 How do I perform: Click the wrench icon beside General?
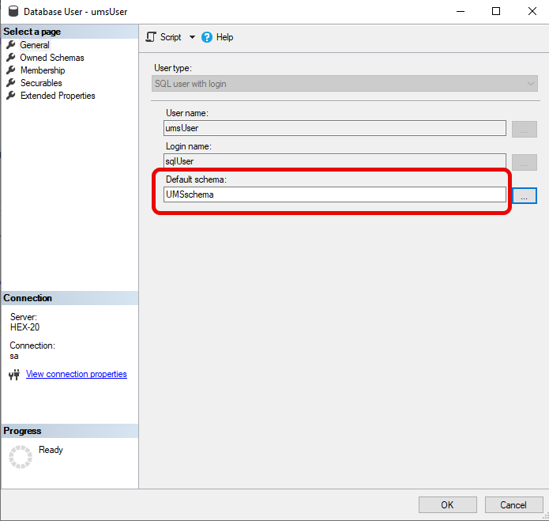(x=11, y=45)
